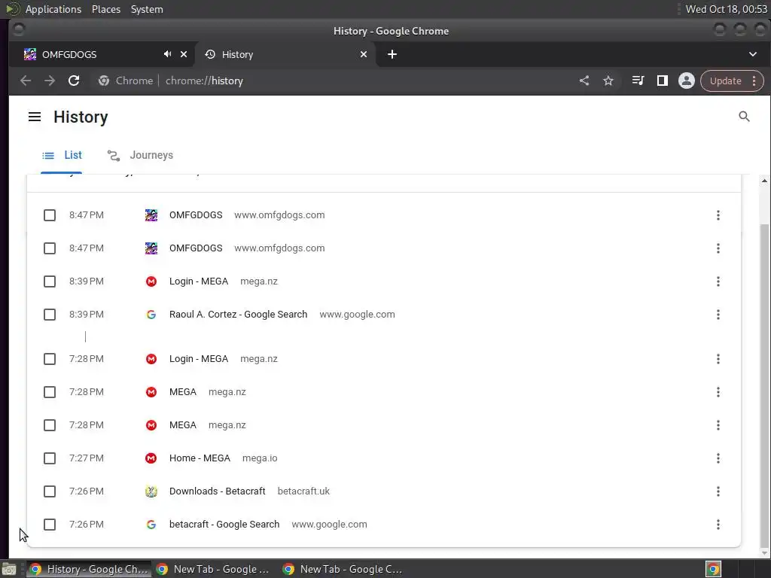The width and height of the screenshot is (771, 578).
Task: Select checkbox for second OMFGDOGS 8:47 PM entry
Action: coord(50,248)
